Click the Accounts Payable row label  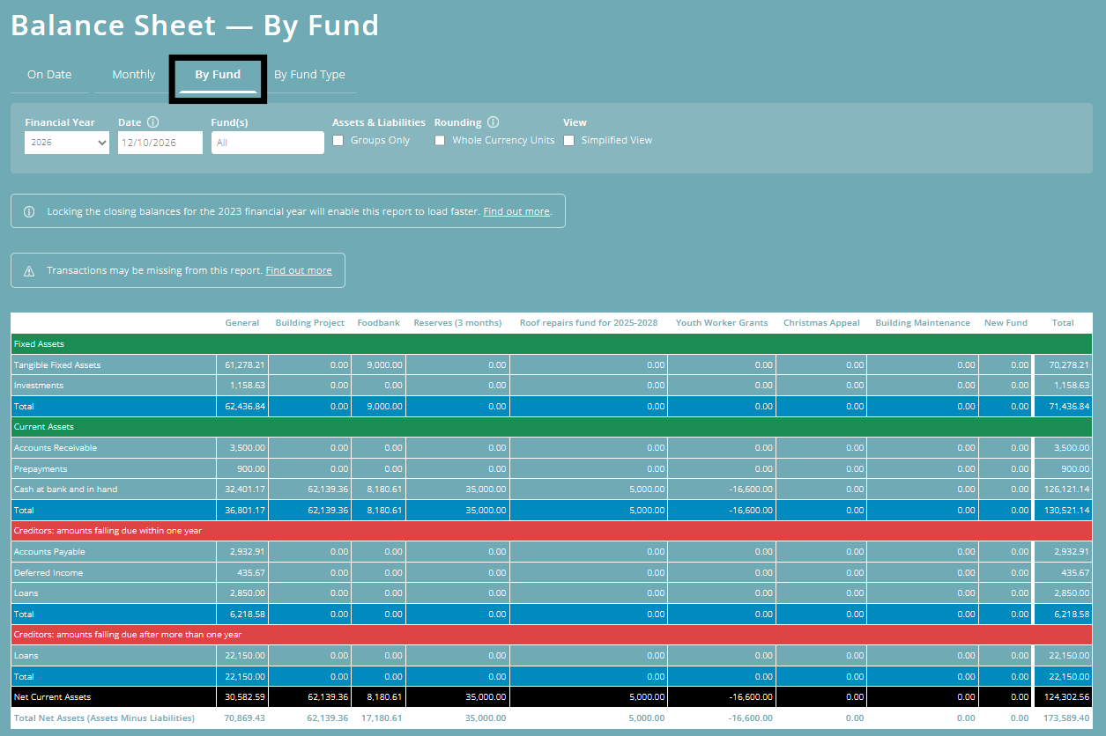point(50,552)
